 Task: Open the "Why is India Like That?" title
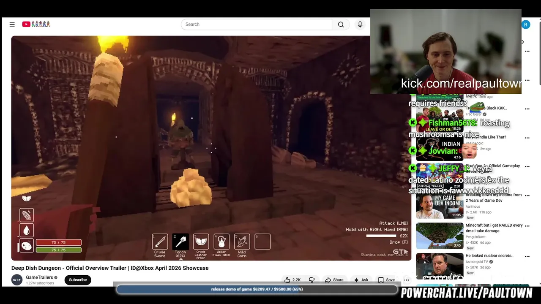point(486,137)
